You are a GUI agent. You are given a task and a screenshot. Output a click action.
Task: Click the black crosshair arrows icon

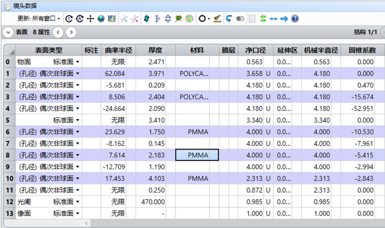pos(90,19)
